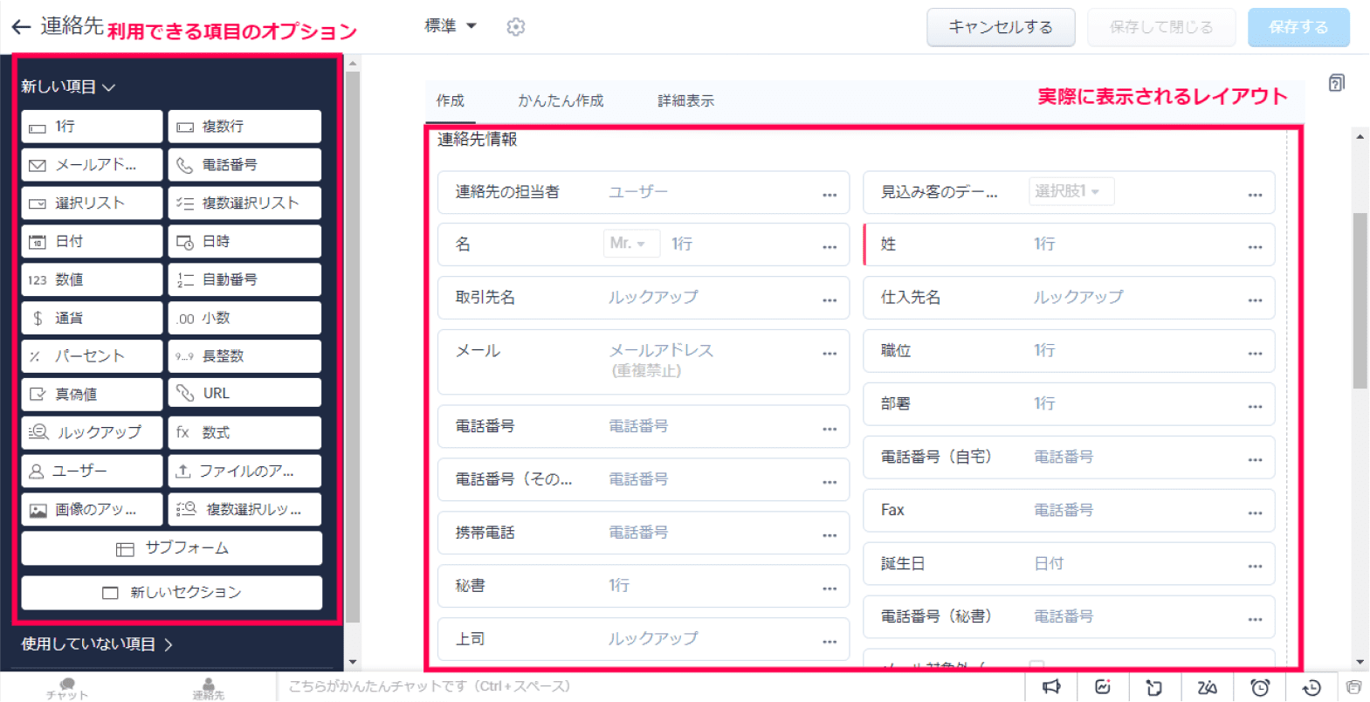Click the 秘書 field label

(x=470, y=586)
